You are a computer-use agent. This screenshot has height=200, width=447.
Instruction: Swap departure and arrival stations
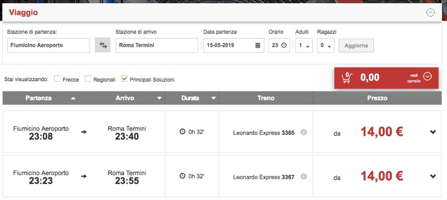pyautogui.click(x=103, y=45)
